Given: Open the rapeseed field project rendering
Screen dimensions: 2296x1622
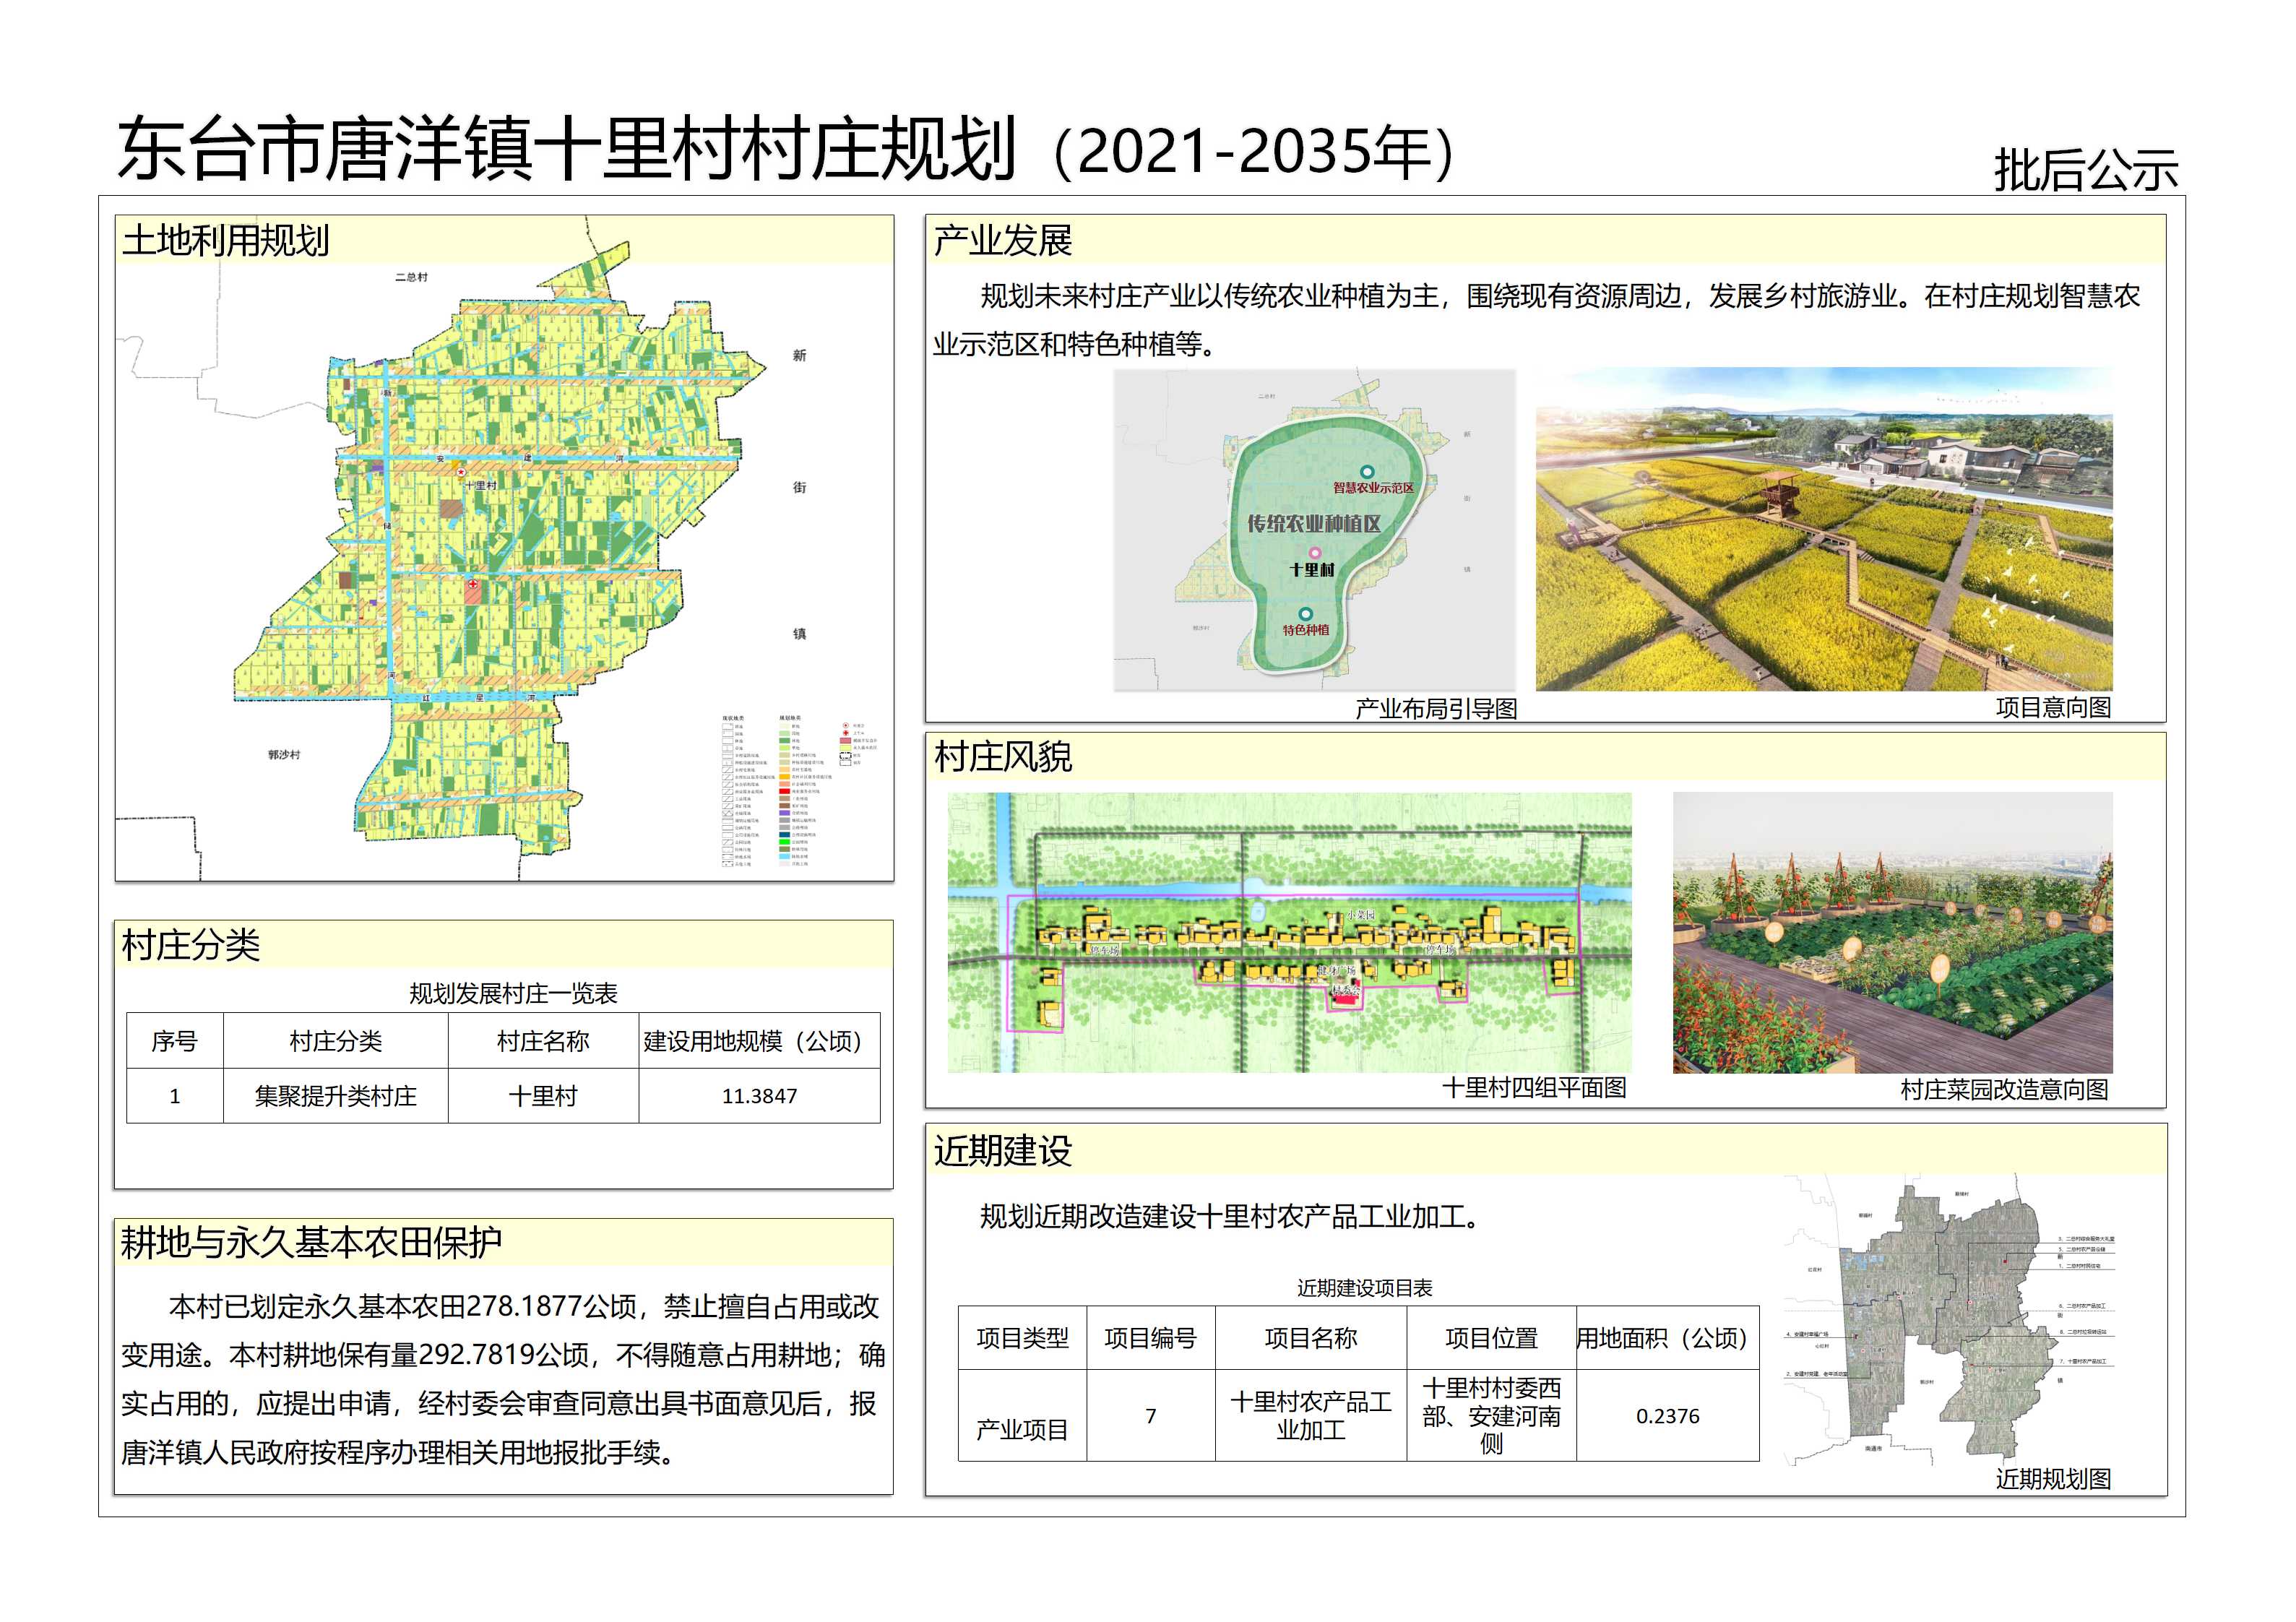Looking at the screenshot, I should pyautogui.click(x=1824, y=529).
